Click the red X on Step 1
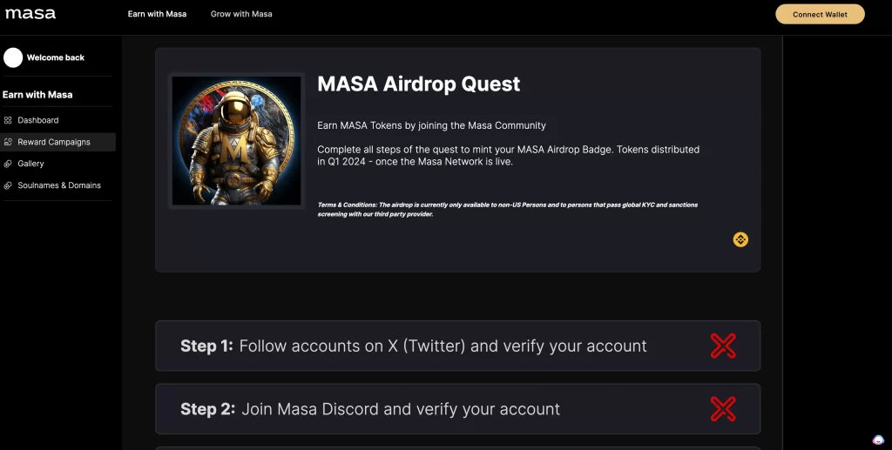 723,346
